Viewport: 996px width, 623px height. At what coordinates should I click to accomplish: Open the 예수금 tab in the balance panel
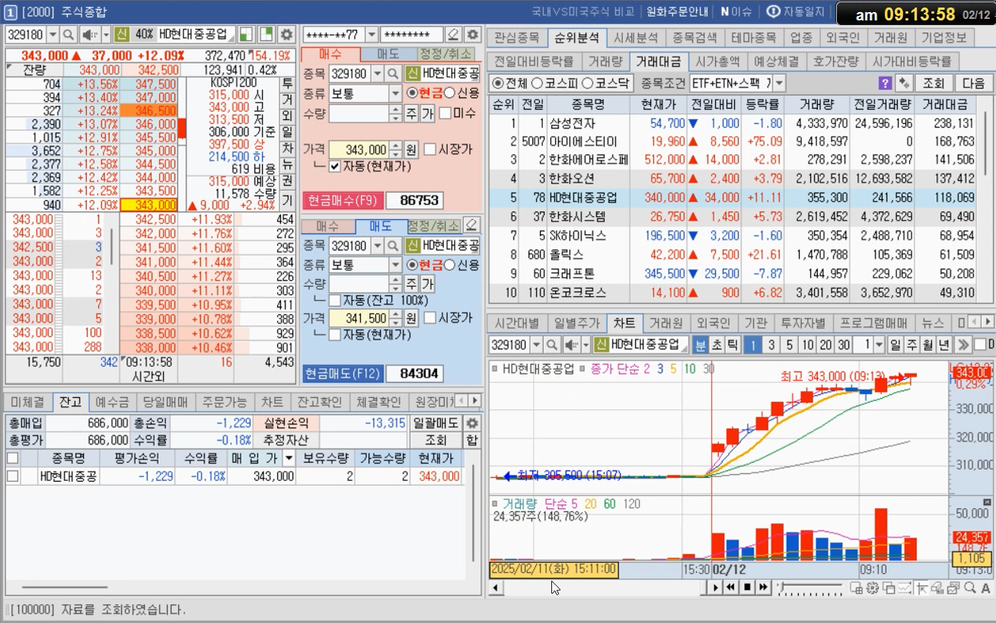click(x=112, y=402)
